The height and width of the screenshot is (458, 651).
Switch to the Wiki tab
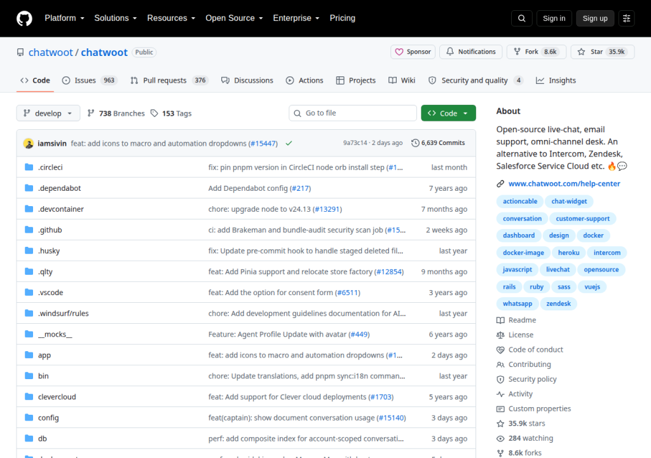(402, 81)
